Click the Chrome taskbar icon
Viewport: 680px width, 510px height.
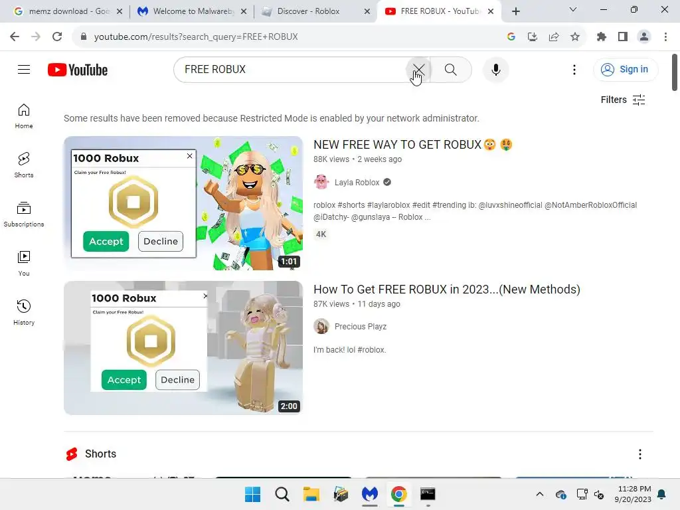click(x=398, y=494)
